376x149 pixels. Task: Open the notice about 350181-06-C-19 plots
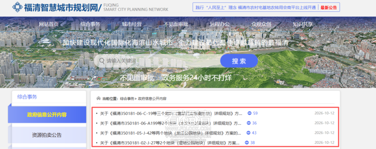point(171,113)
